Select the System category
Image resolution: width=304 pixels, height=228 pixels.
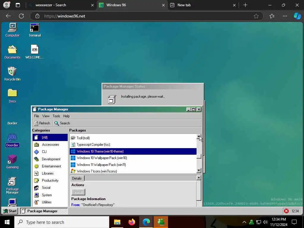point(50,195)
